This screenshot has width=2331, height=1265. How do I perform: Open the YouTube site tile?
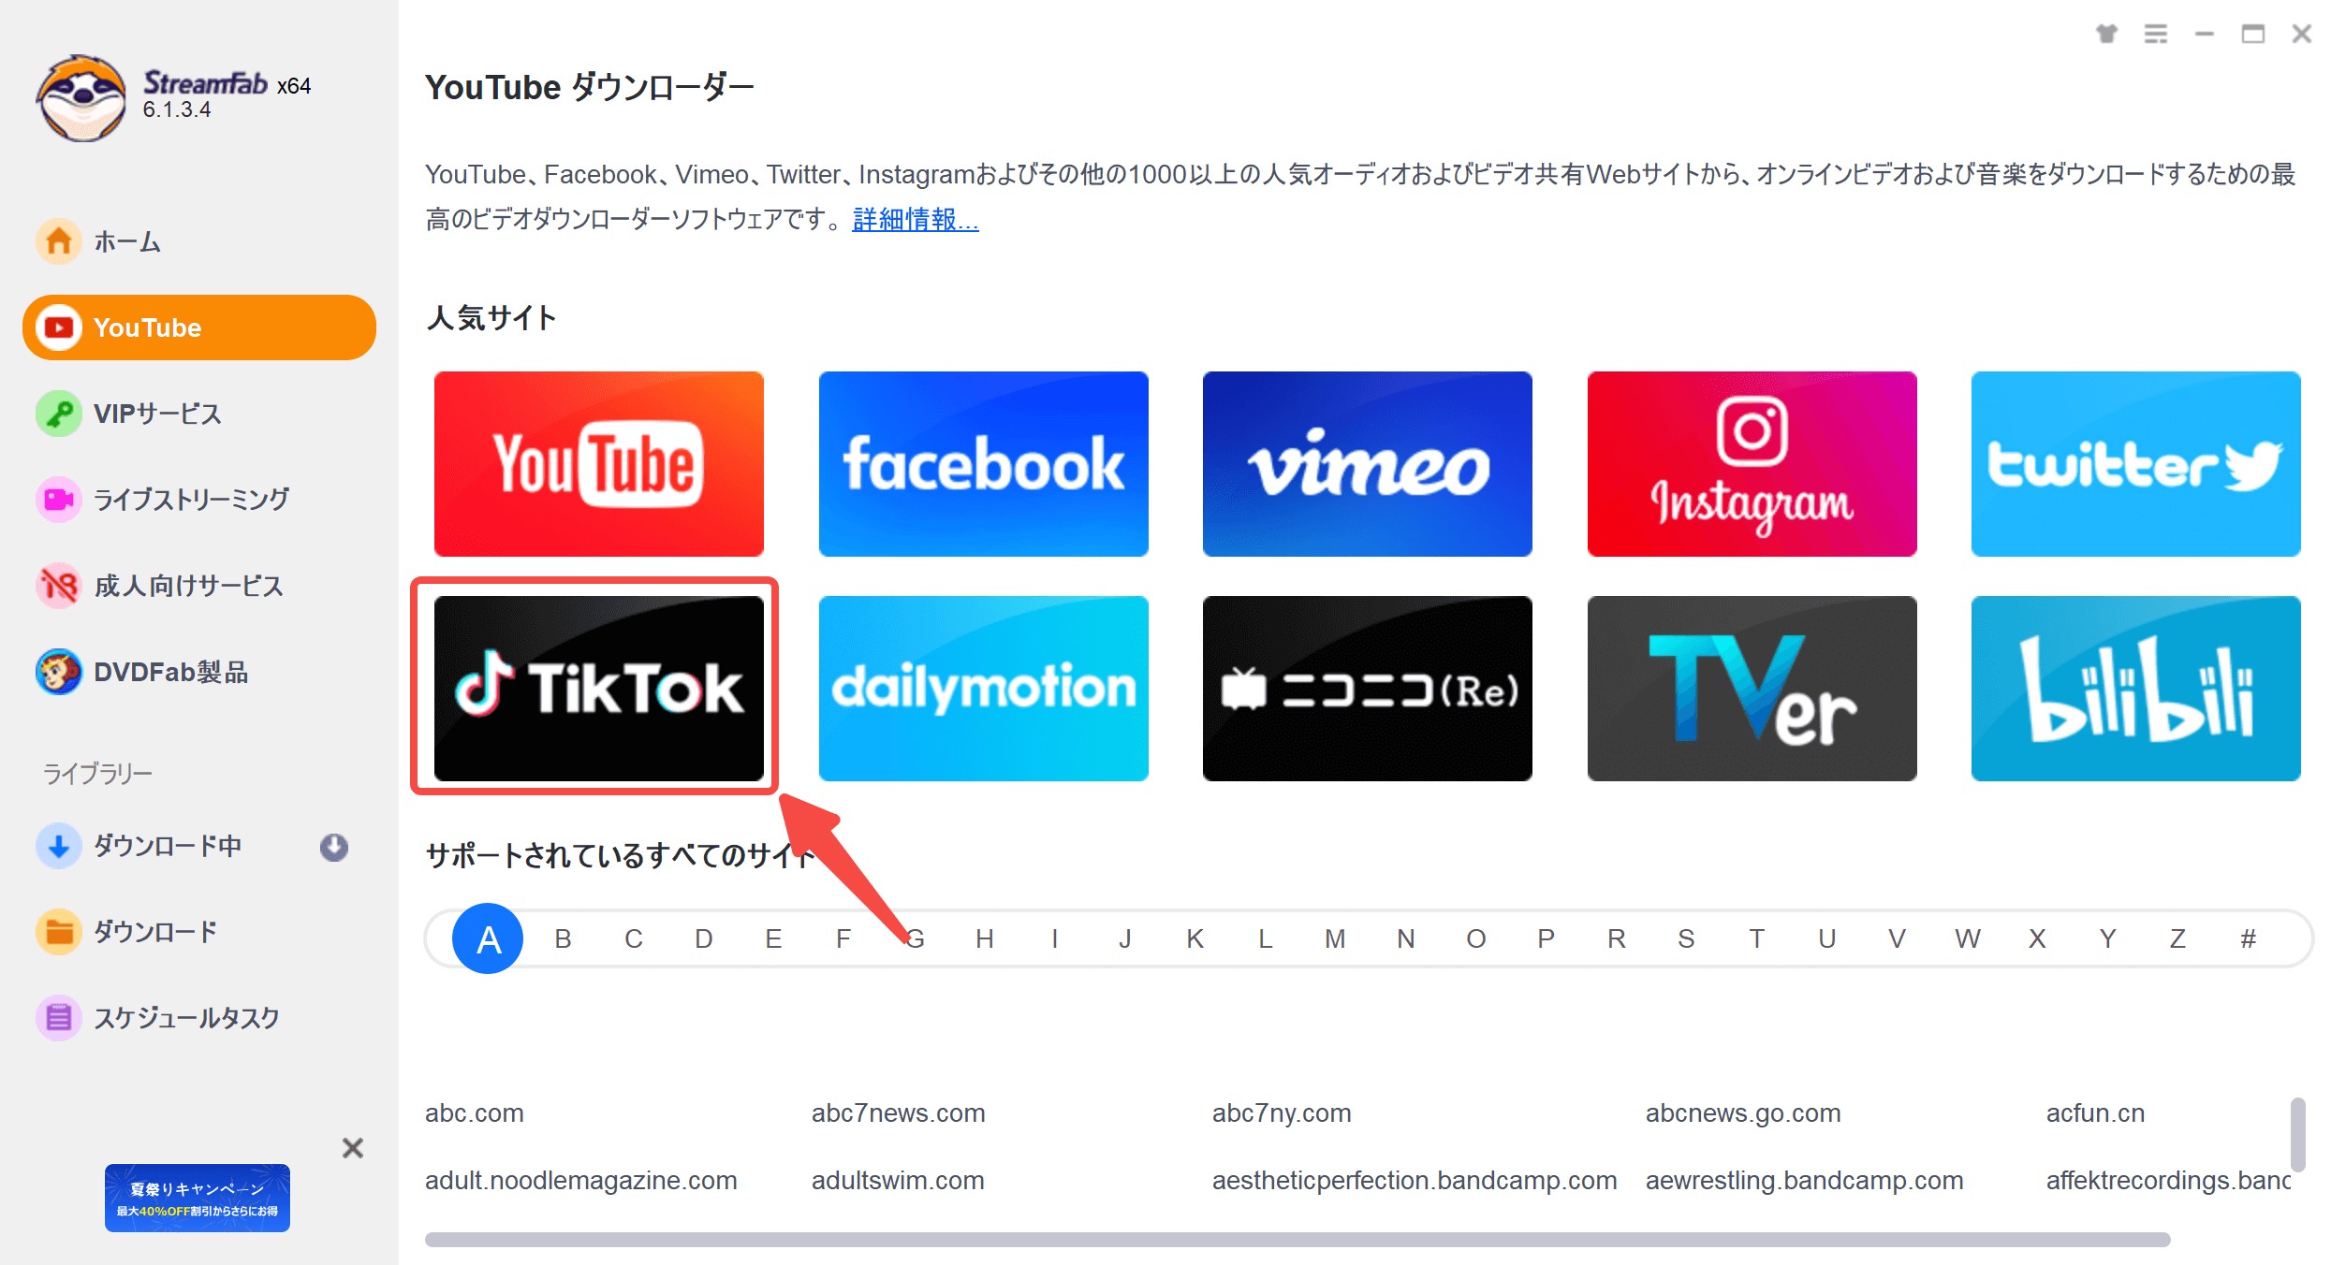coord(599,464)
